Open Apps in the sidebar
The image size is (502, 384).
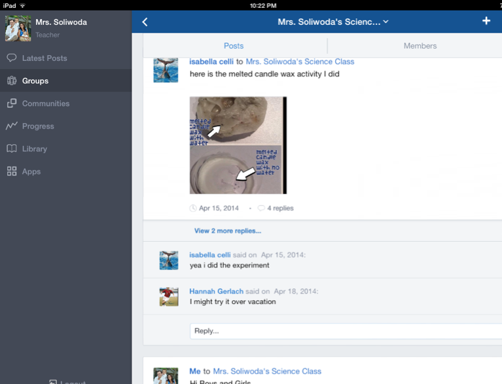pos(31,172)
